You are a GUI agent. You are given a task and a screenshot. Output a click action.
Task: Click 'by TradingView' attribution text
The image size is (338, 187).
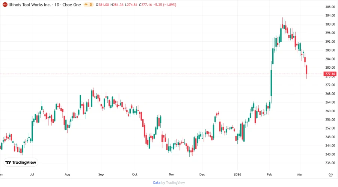(173, 183)
